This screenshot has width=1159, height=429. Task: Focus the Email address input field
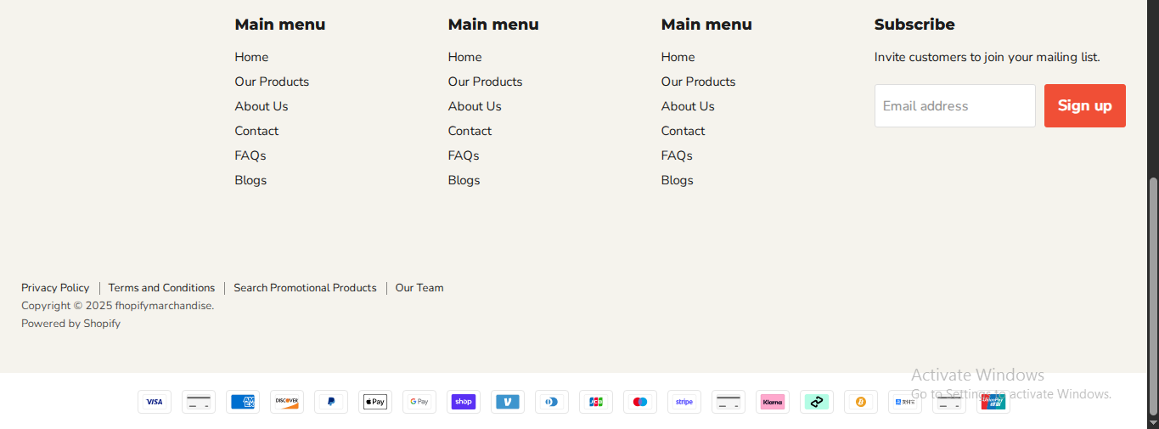pyautogui.click(x=954, y=106)
